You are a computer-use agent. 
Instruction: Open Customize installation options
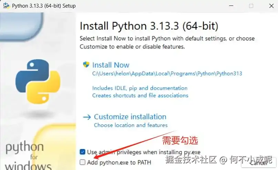tap(130, 117)
